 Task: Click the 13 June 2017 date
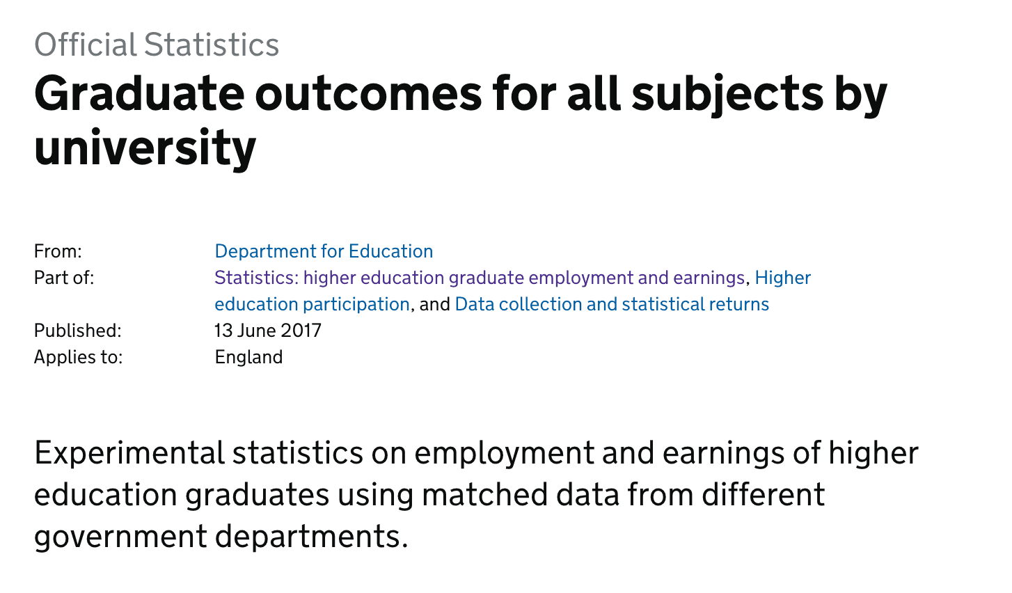268,331
